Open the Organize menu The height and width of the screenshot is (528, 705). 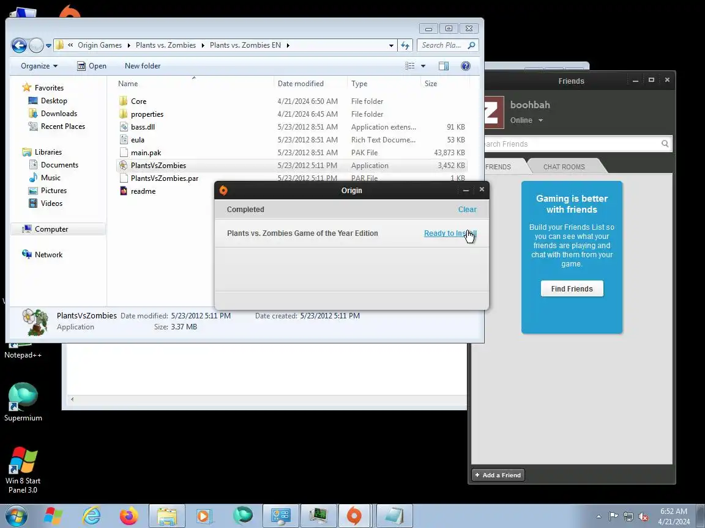(39, 66)
